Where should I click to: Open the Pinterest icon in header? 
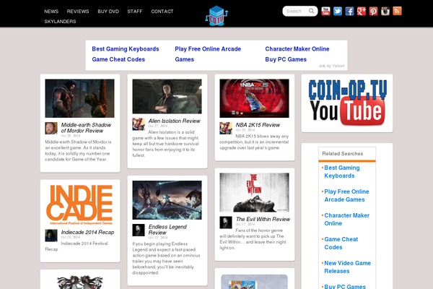point(373,12)
